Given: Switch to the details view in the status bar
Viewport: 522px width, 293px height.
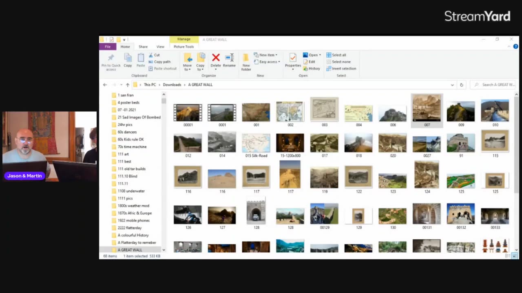Looking at the screenshot, I should (508, 256).
